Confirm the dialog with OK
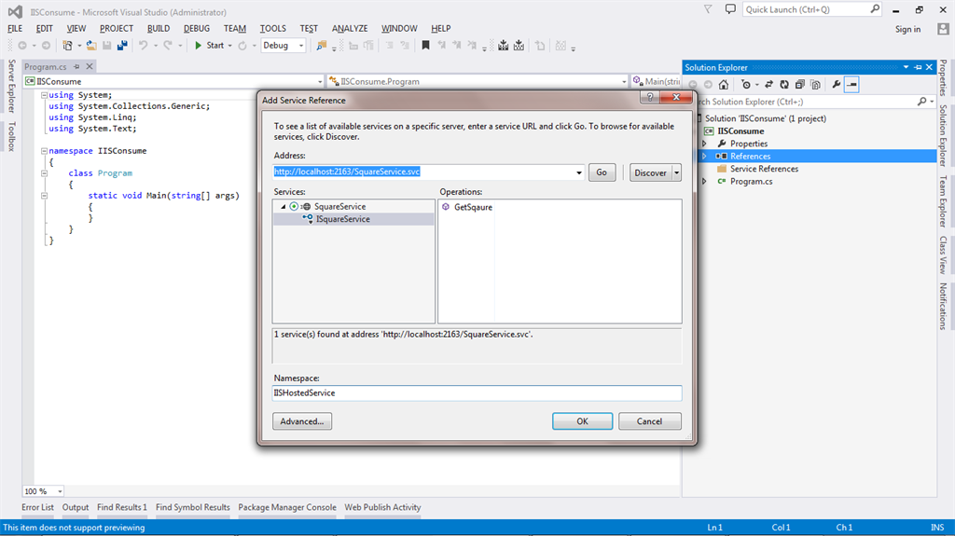The width and height of the screenshot is (955, 536). point(582,421)
